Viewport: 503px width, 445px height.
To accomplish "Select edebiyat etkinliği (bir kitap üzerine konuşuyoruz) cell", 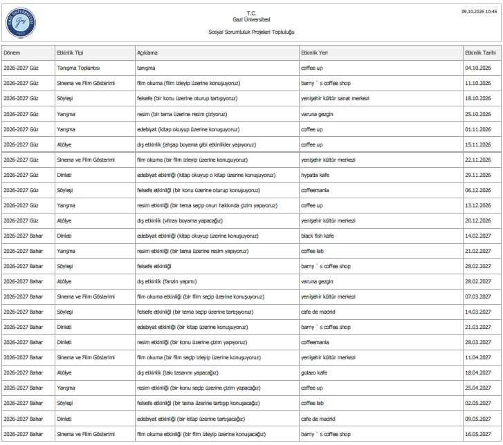I will [217, 327].
